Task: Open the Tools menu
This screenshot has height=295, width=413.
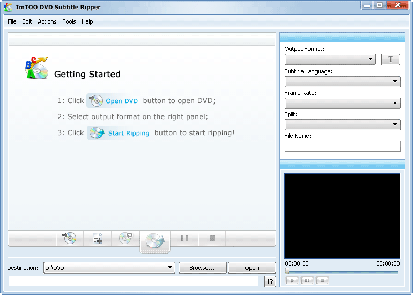Action: click(x=69, y=21)
